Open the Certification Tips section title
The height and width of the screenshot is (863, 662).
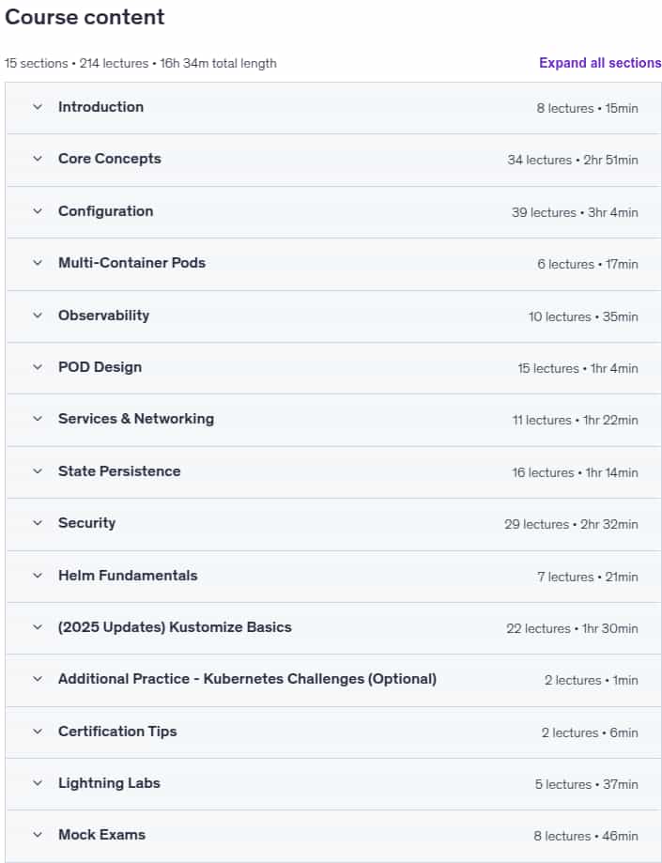(117, 732)
